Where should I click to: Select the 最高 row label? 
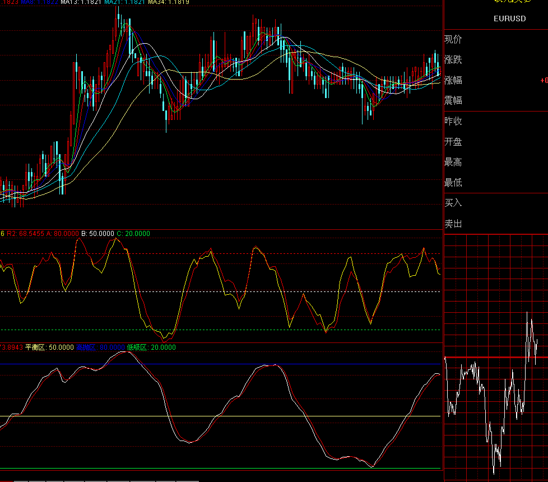pyautogui.click(x=453, y=162)
